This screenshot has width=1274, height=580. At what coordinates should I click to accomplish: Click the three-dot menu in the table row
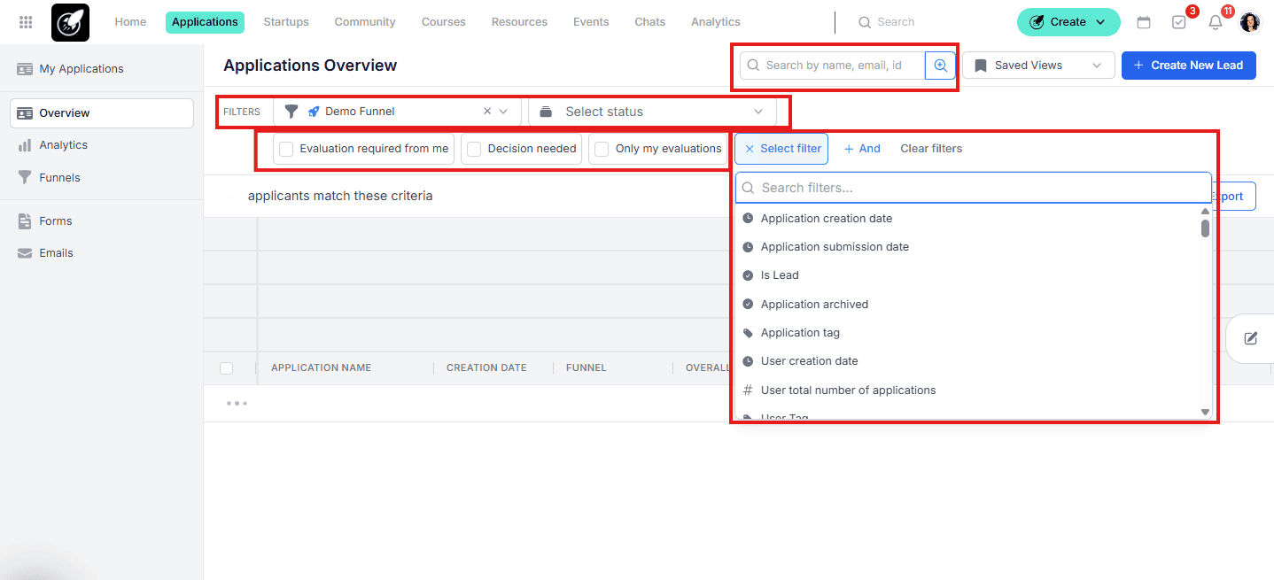[237, 404]
